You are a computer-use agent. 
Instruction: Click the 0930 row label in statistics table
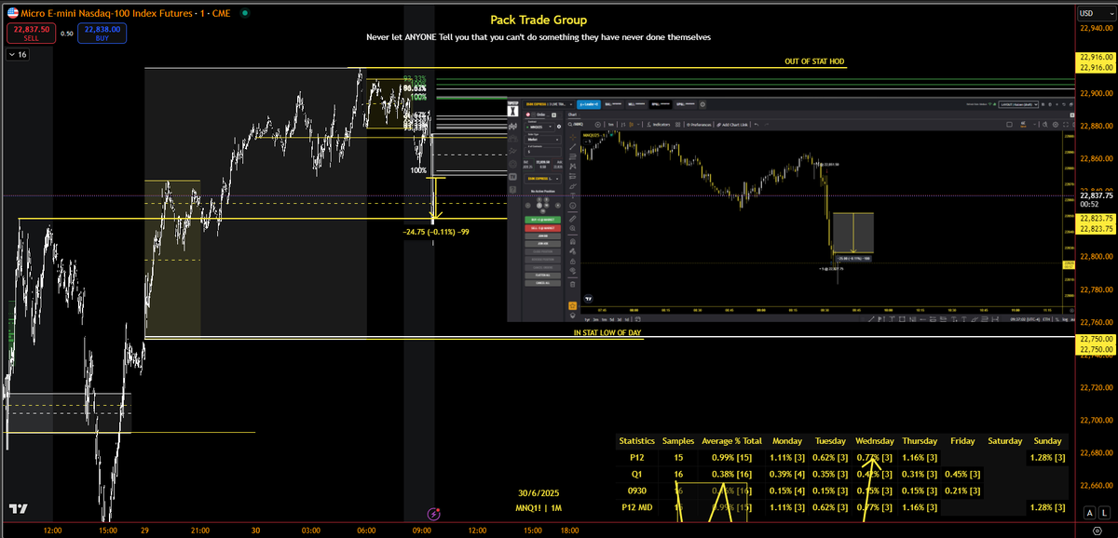638,491
